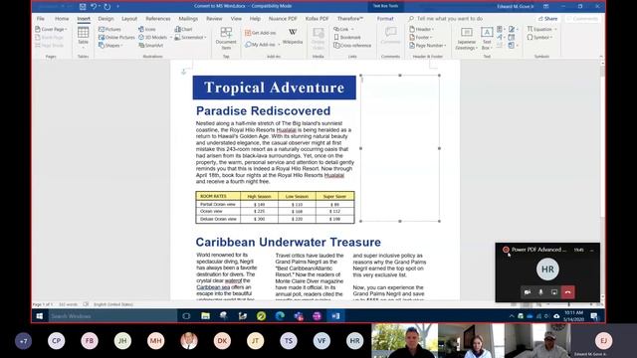637x358 pixels.
Task: Open Get Add-ins
Action: 261,33
